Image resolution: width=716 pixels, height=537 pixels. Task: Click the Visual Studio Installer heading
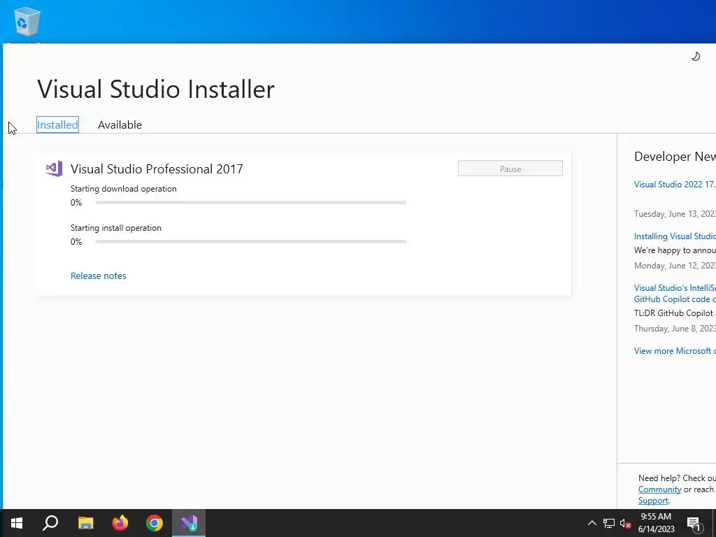click(x=156, y=89)
